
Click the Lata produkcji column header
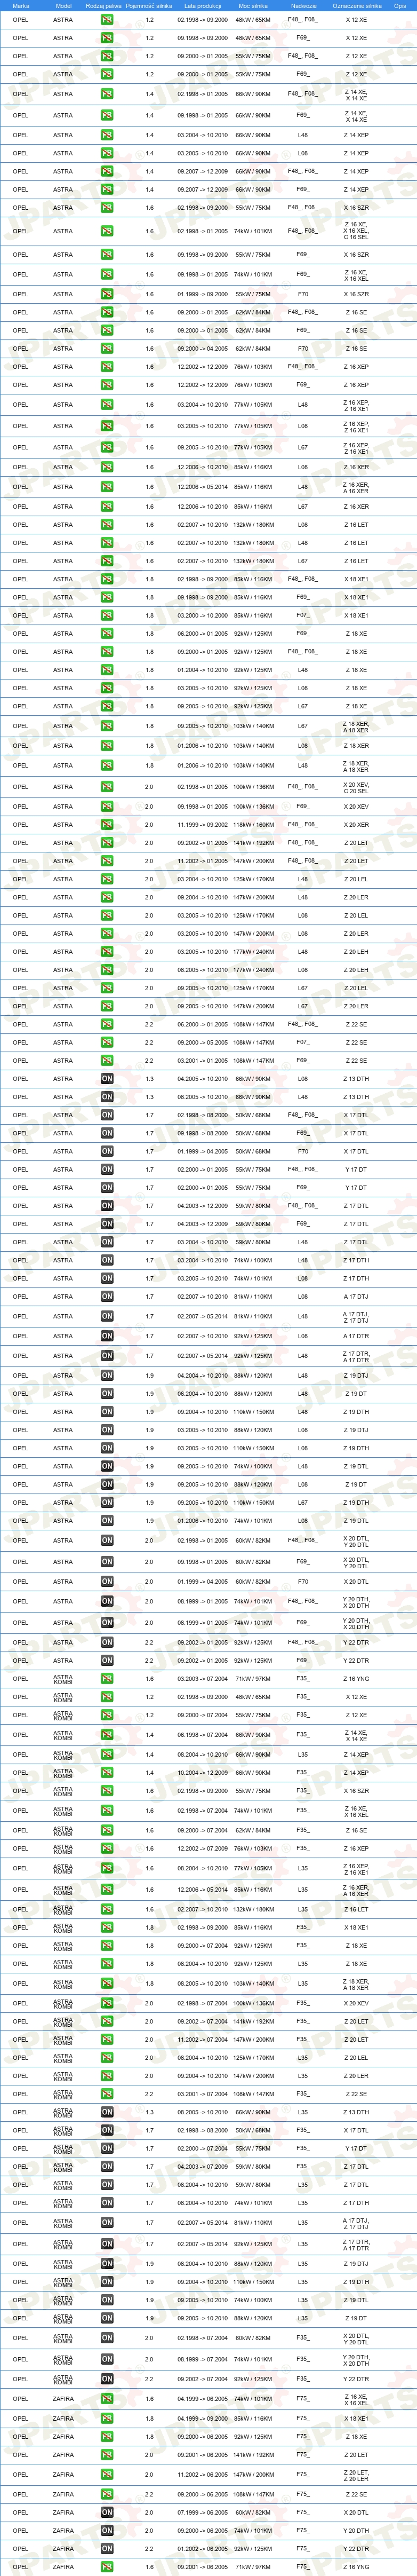(x=203, y=5)
